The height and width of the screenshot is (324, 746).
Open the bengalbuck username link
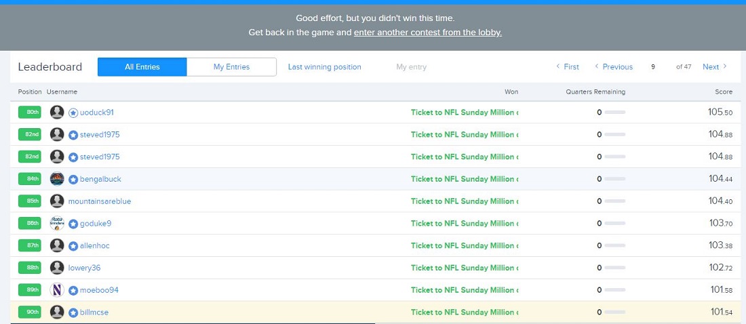(x=100, y=179)
